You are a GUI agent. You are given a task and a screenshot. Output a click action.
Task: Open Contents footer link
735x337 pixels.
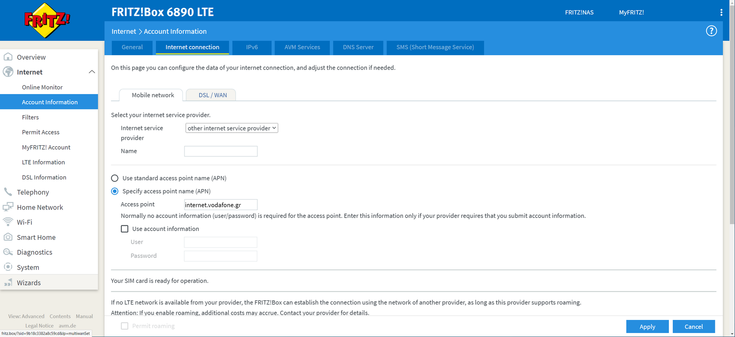click(x=60, y=316)
